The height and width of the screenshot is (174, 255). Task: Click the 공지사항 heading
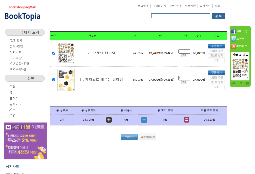coord(13,166)
